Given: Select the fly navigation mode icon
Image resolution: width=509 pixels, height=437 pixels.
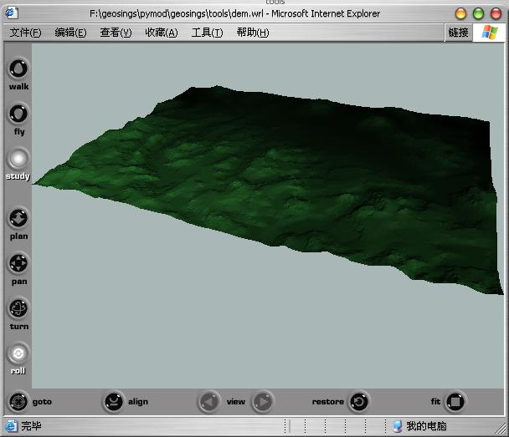Looking at the screenshot, I should tap(18, 114).
